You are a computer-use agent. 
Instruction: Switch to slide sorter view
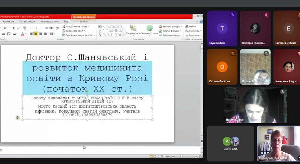(x=155, y=156)
